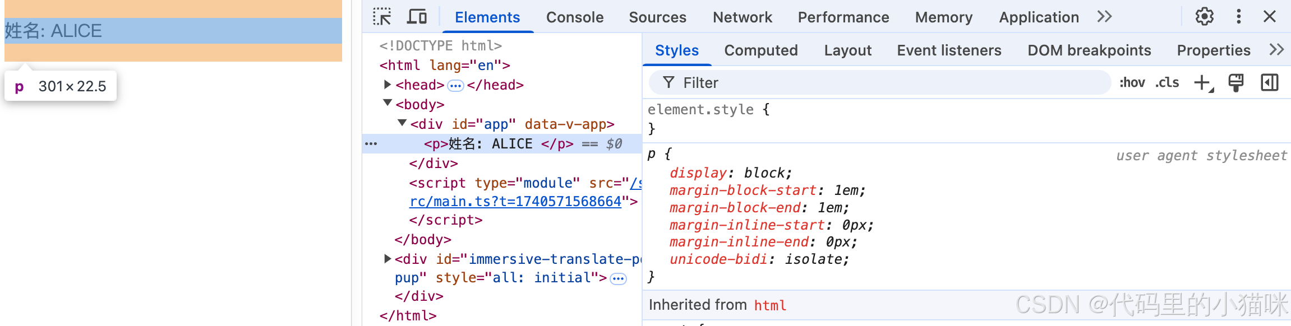Select the DOCTYPE html row
Viewport: 1291px width, 326px height.
point(440,45)
